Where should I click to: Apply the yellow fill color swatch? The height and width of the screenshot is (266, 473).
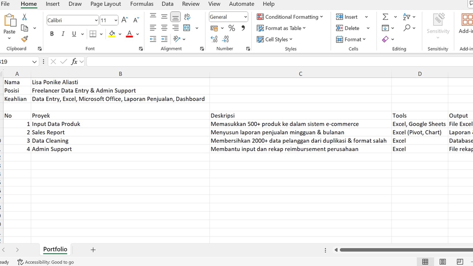click(x=112, y=34)
